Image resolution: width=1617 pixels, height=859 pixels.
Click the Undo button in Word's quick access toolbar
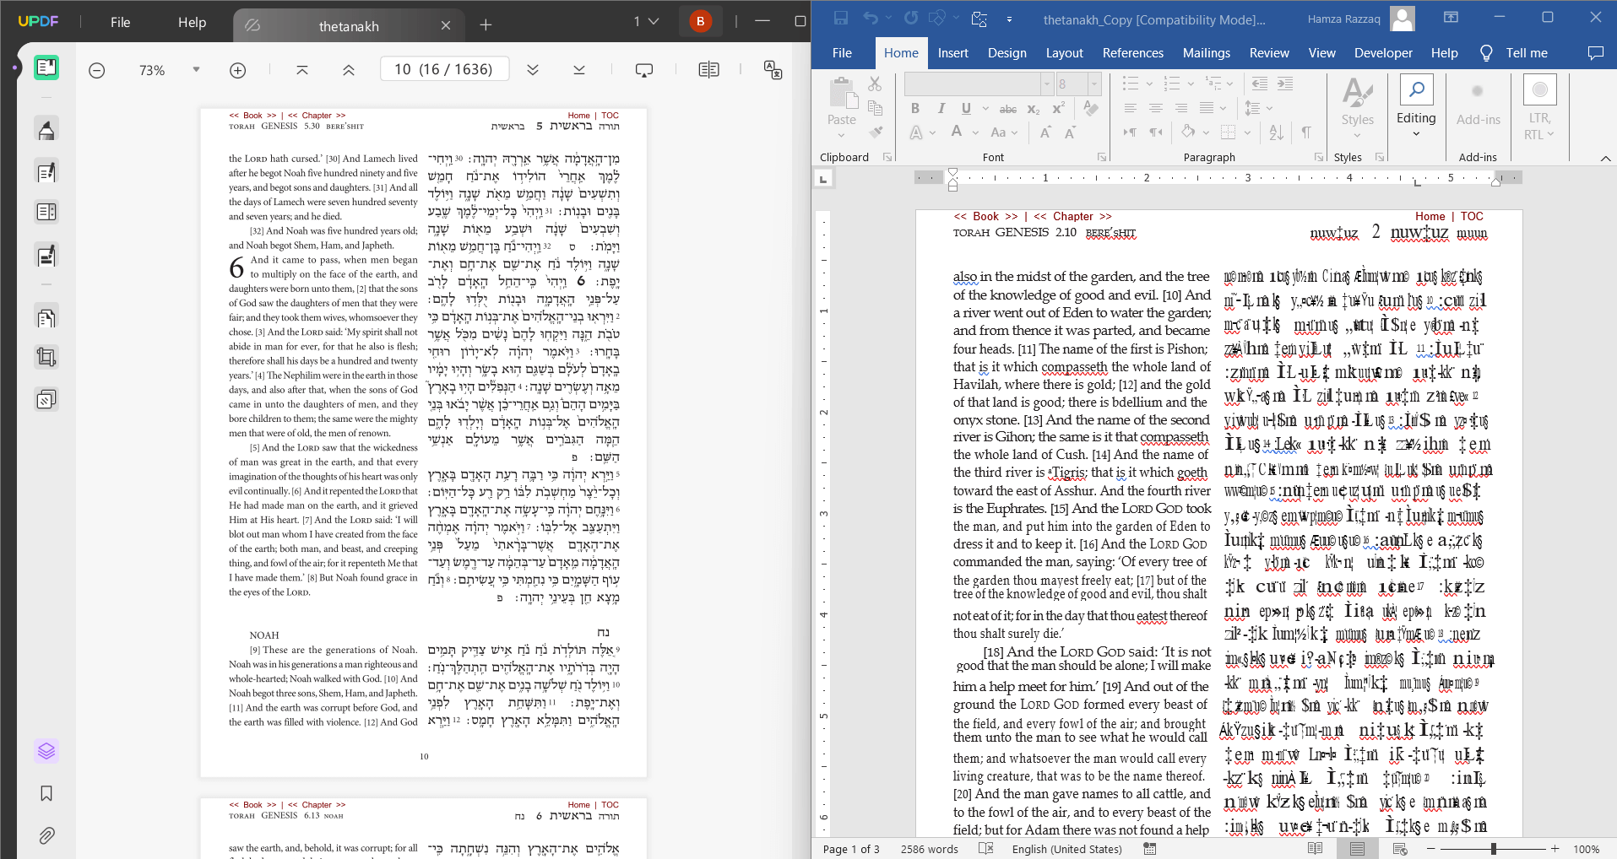coord(871,17)
